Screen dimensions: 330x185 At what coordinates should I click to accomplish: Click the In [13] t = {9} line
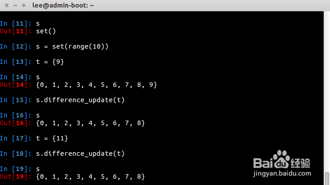pyautogui.click(x=32, y=62)
